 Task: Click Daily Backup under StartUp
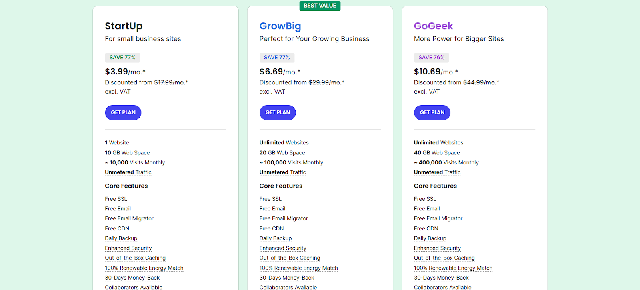click(121, 238)
